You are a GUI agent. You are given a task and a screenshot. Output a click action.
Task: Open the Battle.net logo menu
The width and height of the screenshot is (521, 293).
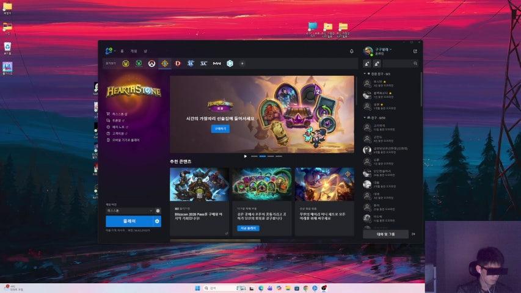pos(109,51)
